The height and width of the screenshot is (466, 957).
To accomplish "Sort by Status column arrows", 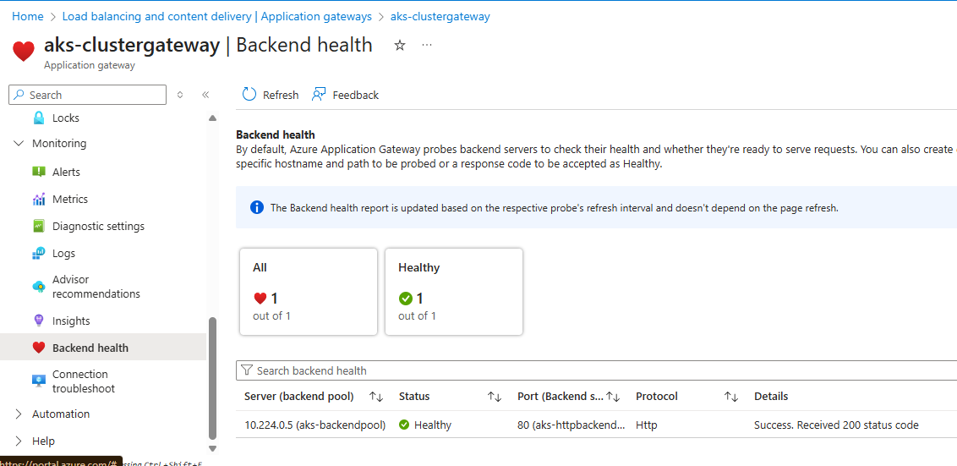I will pos(495,397).
